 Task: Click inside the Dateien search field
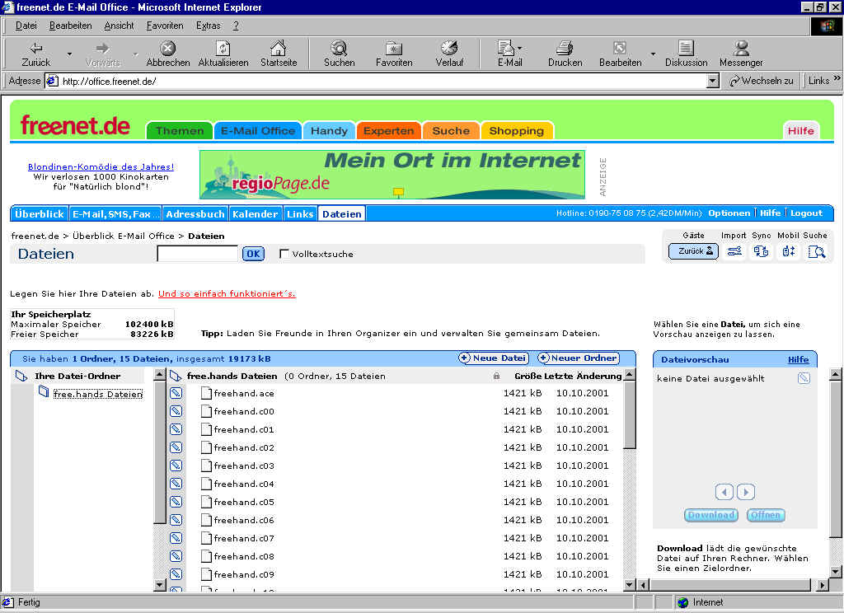click(x=197, y=254)
